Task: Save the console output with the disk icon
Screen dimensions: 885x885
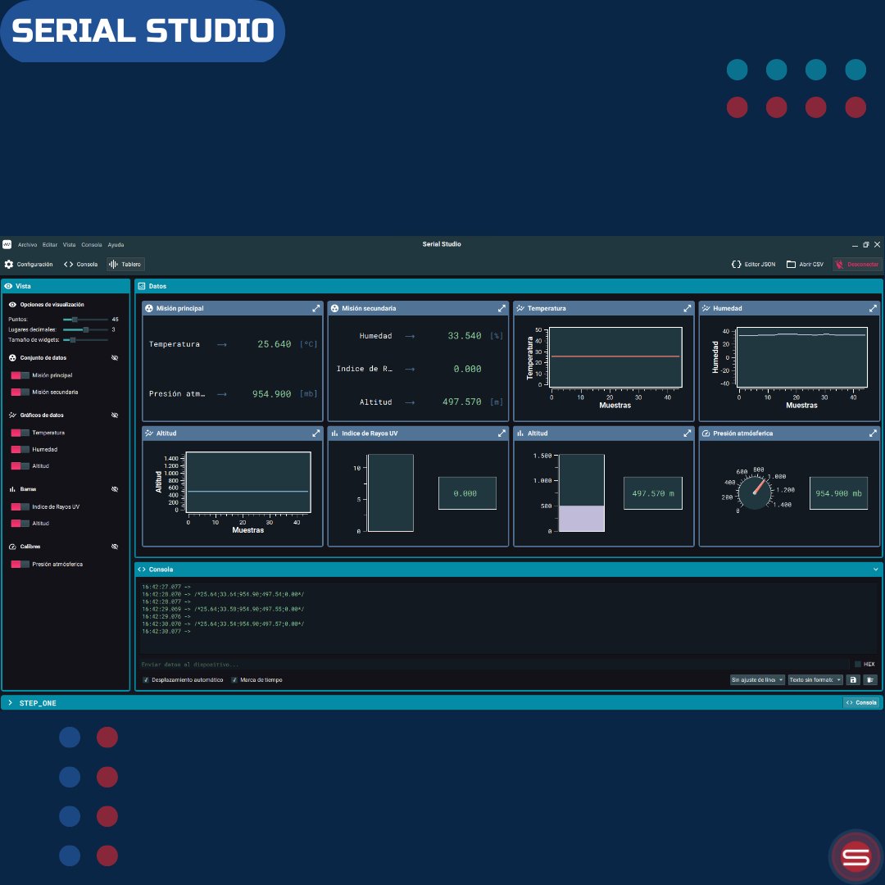Action: pyautogui.click(x=853, y=679)
